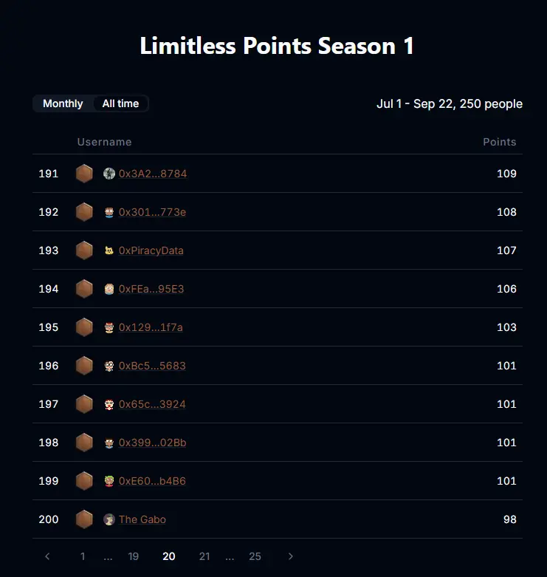Image resolution: width=547 pixels, height=577 pixels.
Task: Click The Gabo's profile avatar
Action: [x=109, y=519]
